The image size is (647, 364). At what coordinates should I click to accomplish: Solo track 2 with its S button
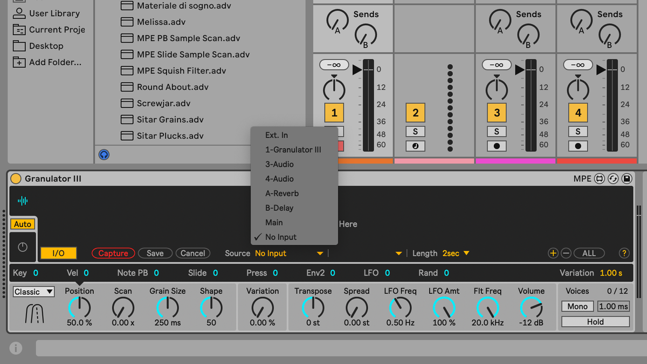click(415, 131)
